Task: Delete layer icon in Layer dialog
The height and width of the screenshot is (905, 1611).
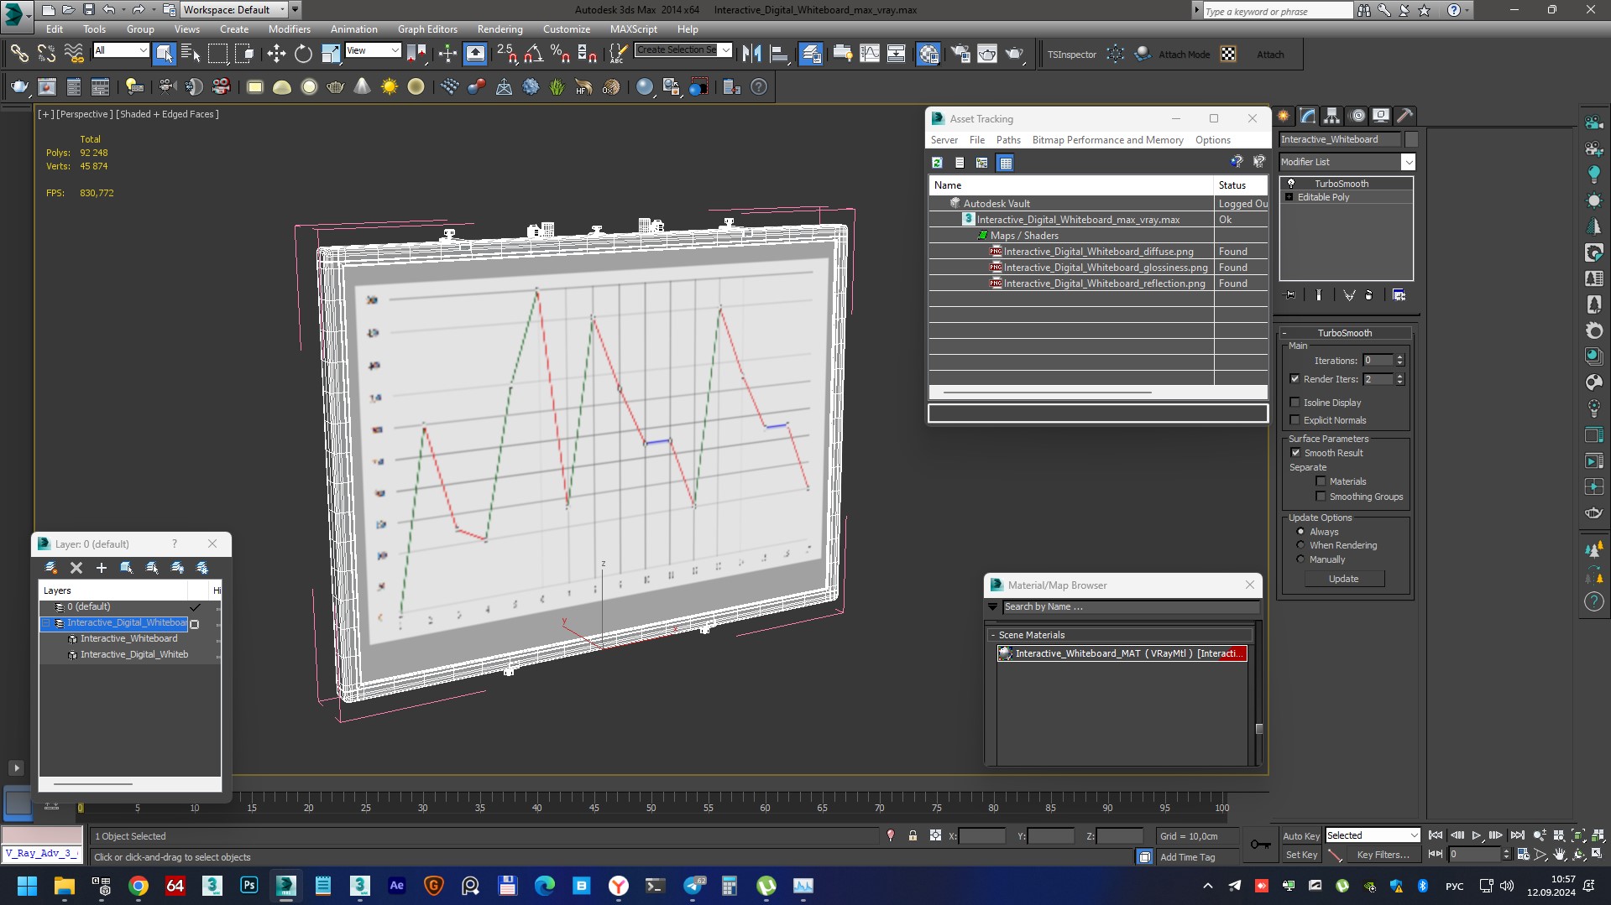Action: (x=76, y=568)
